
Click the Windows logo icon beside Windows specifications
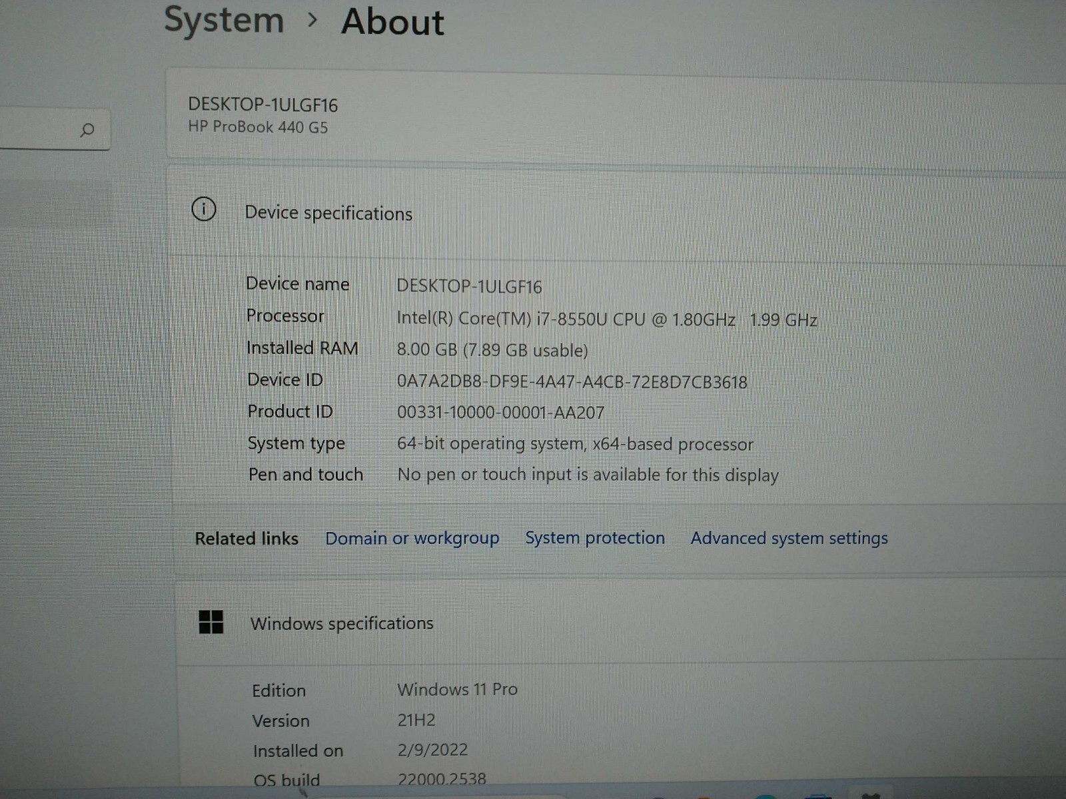(211, 622)
